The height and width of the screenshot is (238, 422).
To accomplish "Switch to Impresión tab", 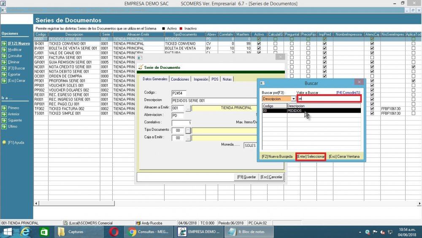I will click(x=201, y=79).
